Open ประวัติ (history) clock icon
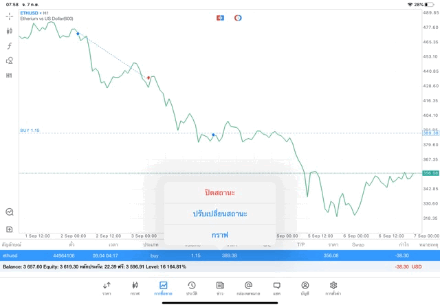The width and height of the screenshot is (440, 307). (x=191, y=288)
